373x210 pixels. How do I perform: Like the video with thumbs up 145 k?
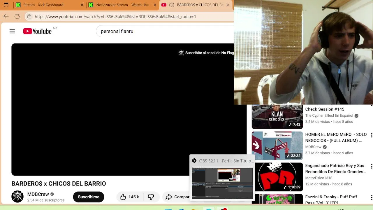tap(129, 197)
